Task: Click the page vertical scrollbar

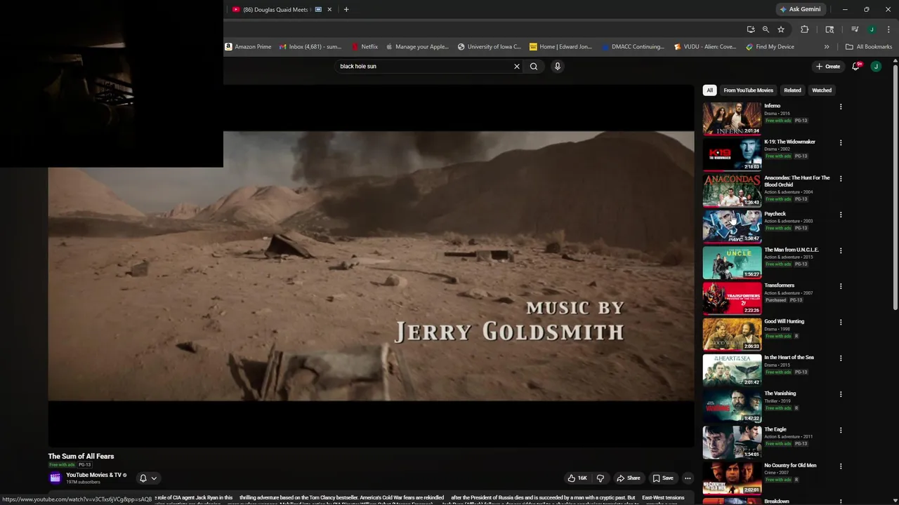Action: tap(895, 186)
